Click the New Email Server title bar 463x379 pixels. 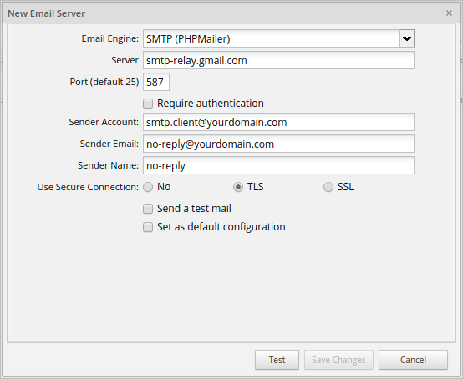pyautogui.click(x=225, y=13)
